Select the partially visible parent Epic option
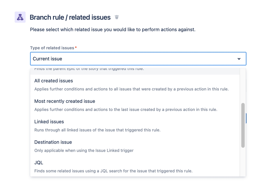 coord(89,70)
